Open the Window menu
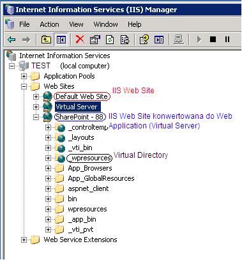This screenshot has width=242, height=260. point(105,24)
